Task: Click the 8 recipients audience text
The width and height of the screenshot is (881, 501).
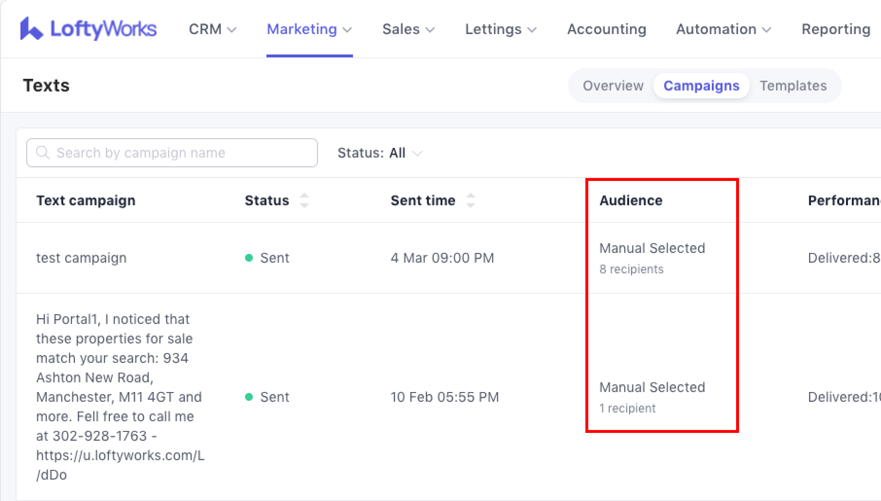Action: tap(631, 269)
